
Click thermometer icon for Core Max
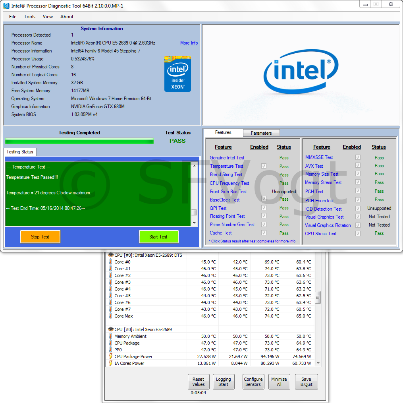pyautogui.click(x=110, y=316)
